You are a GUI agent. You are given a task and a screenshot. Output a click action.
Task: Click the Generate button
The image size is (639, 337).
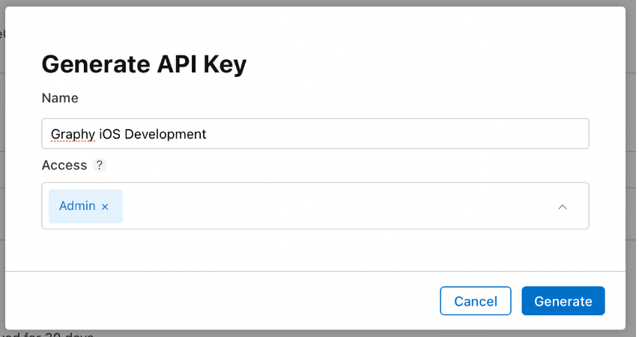(563, 301)
